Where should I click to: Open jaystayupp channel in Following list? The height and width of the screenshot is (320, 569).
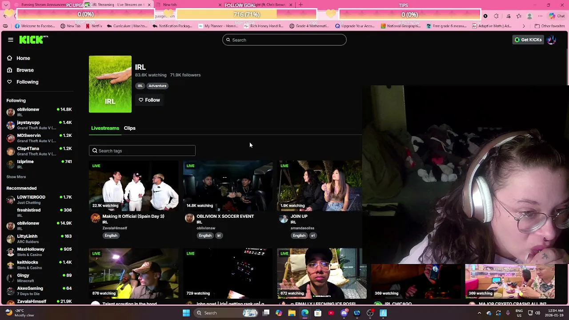tap(39, 125)
